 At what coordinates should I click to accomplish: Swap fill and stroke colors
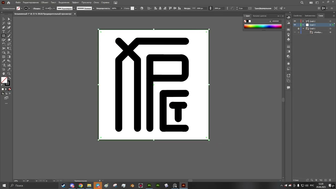coord(10,78)
